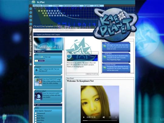Open the Would you rather character thumbnail
Image resolution: width=164 pixels, height=123 pixels.
(x=38, y=96)
